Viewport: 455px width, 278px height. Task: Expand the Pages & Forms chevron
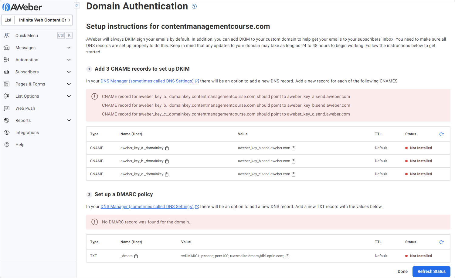69,84
